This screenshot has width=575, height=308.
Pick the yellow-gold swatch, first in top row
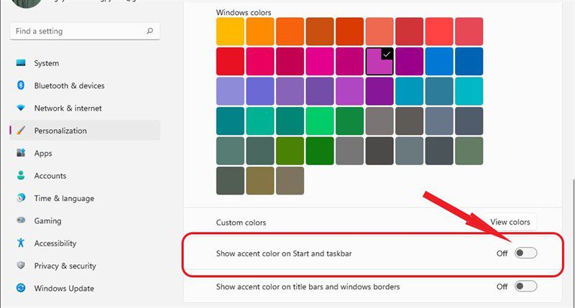(x=230, y=32)
